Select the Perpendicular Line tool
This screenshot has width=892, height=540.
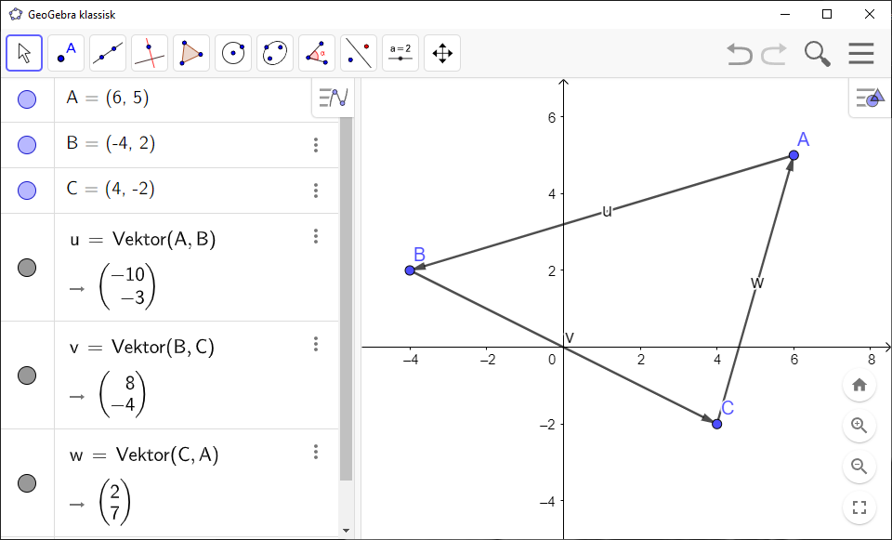[150, 53]
